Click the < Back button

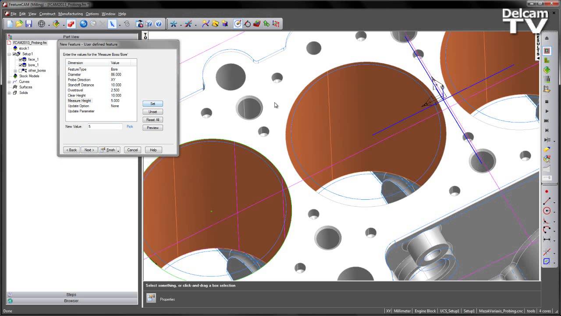pyautogui.click(x=71, y=150)
